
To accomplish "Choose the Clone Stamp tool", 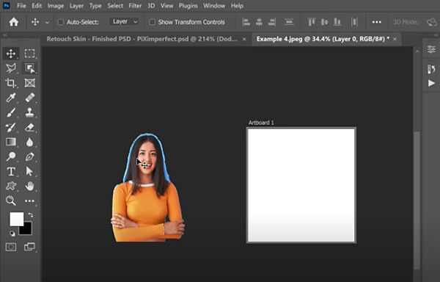I will (29, 112).
